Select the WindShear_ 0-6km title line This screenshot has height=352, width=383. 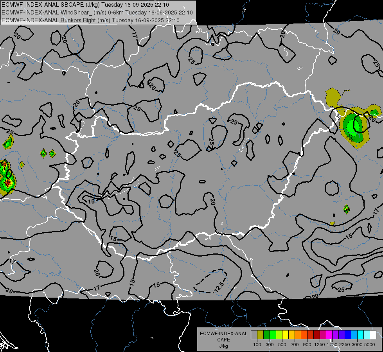coord(97,13)
